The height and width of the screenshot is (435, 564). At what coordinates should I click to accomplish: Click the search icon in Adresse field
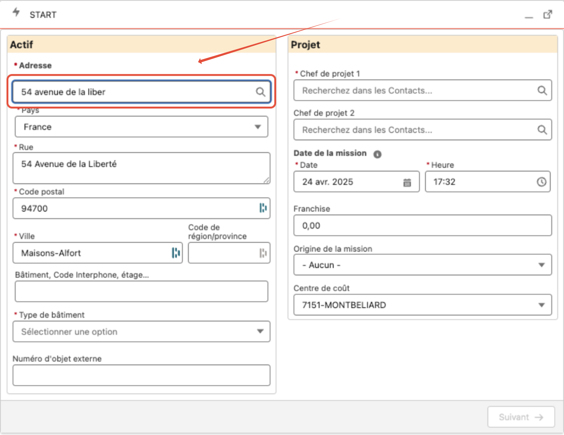(x=261, y=92)
